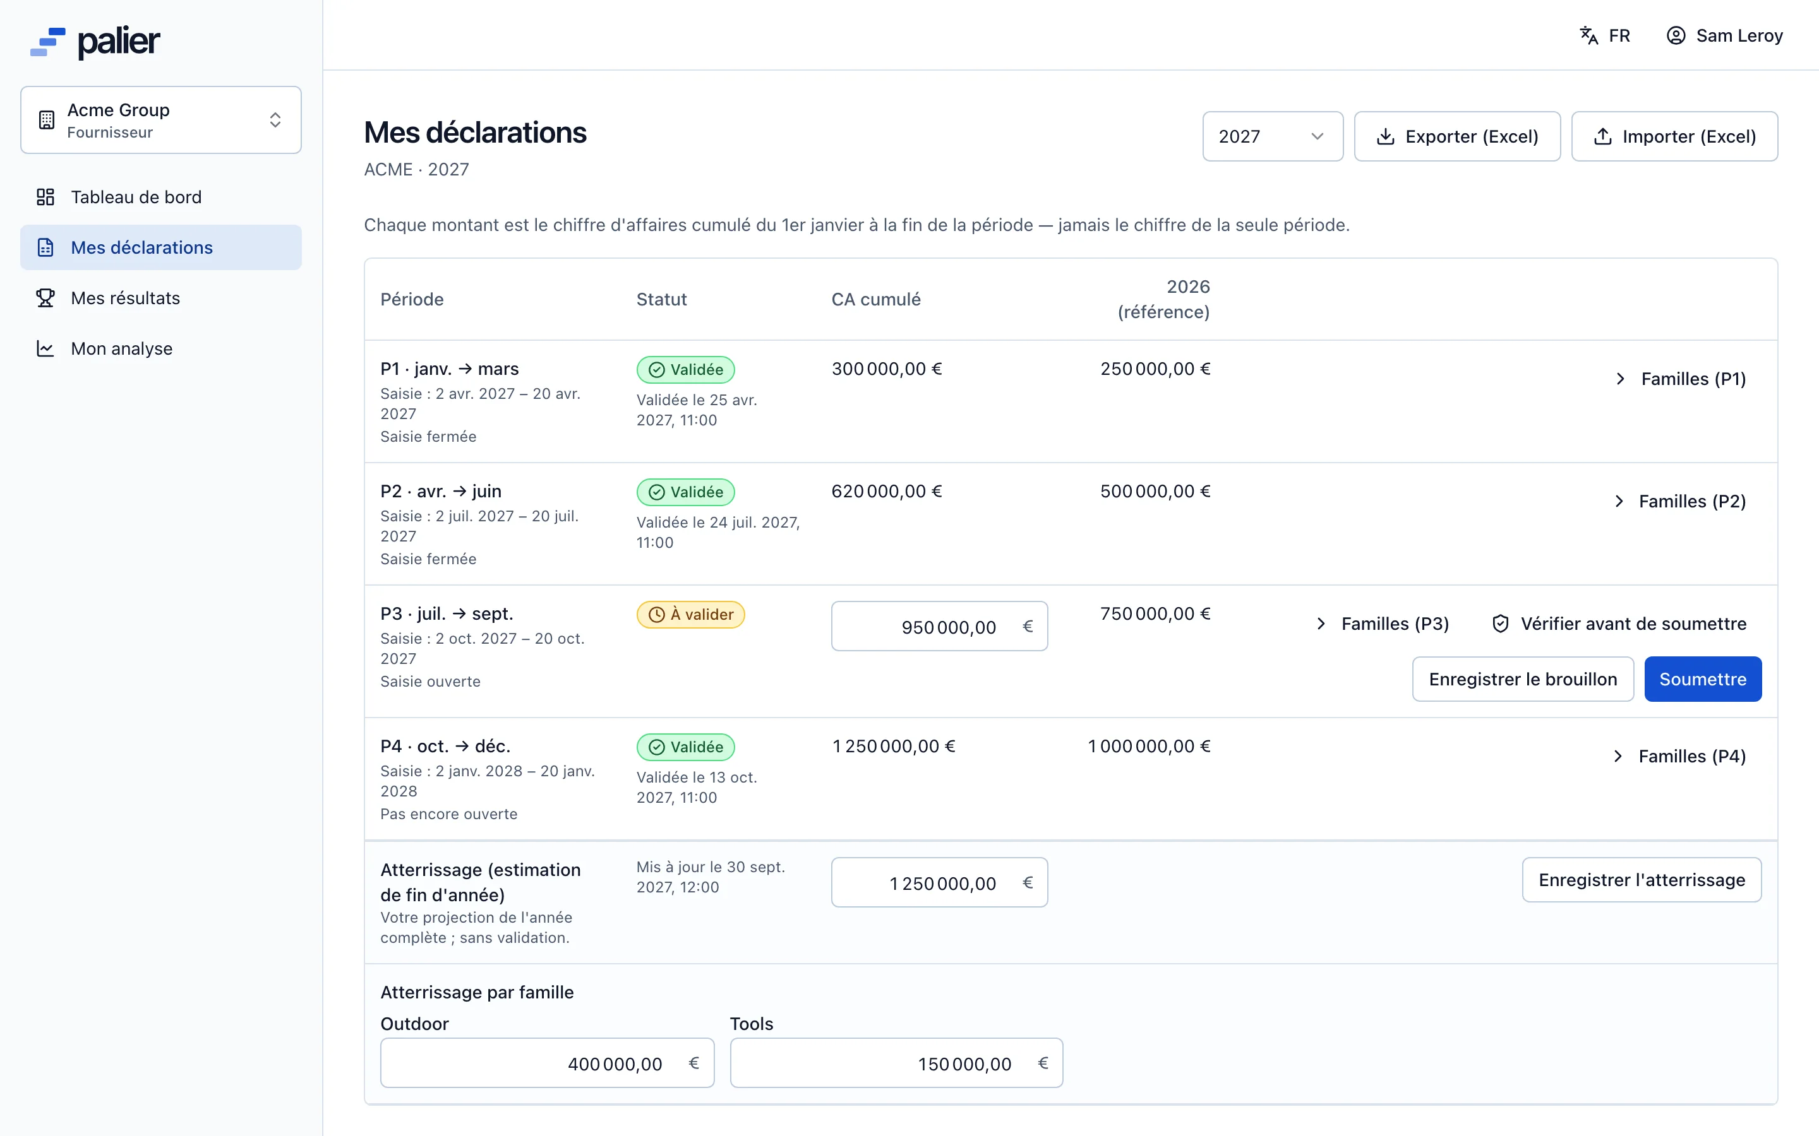Image resolution: width=1819 pixels, height=1136 pixels.
Task: Focus the Outdoor atterrissage input
Action: (x=547, y=1063)
